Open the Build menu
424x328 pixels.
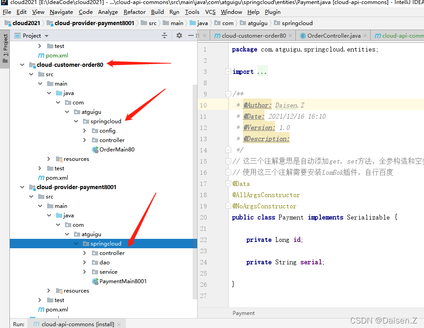click(157, 12)
